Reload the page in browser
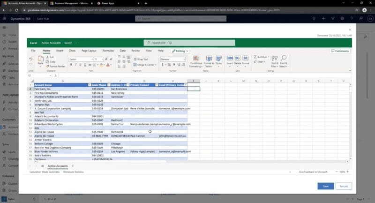The width and height of the screenshot is (375, 203). pos(16,10)
